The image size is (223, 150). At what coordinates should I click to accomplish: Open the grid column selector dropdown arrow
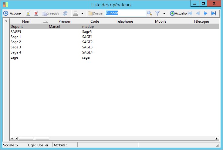pyautogui.click(x=6, y=21)
